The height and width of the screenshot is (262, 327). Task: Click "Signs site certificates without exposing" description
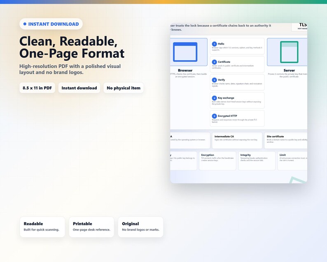tap(236, 140)
